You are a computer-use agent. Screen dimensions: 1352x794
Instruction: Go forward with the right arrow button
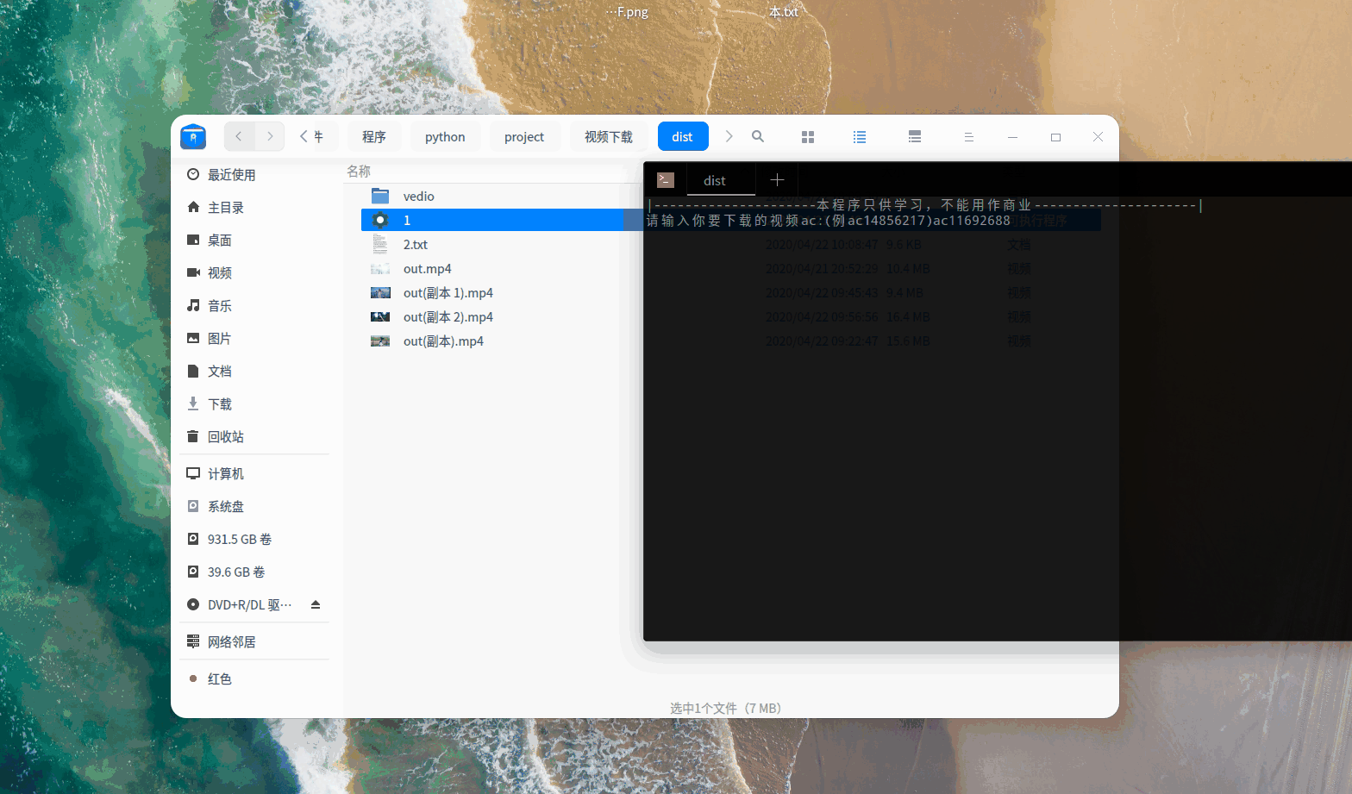point(270,136)
